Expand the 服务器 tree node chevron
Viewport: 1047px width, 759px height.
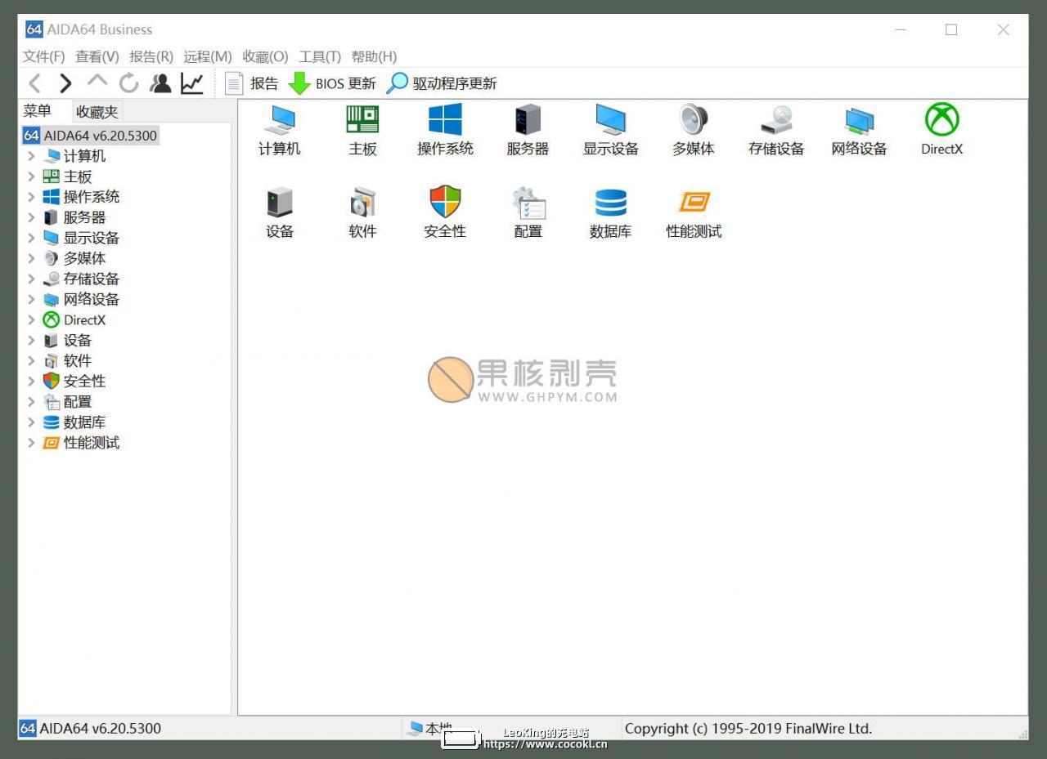[31, 217]
